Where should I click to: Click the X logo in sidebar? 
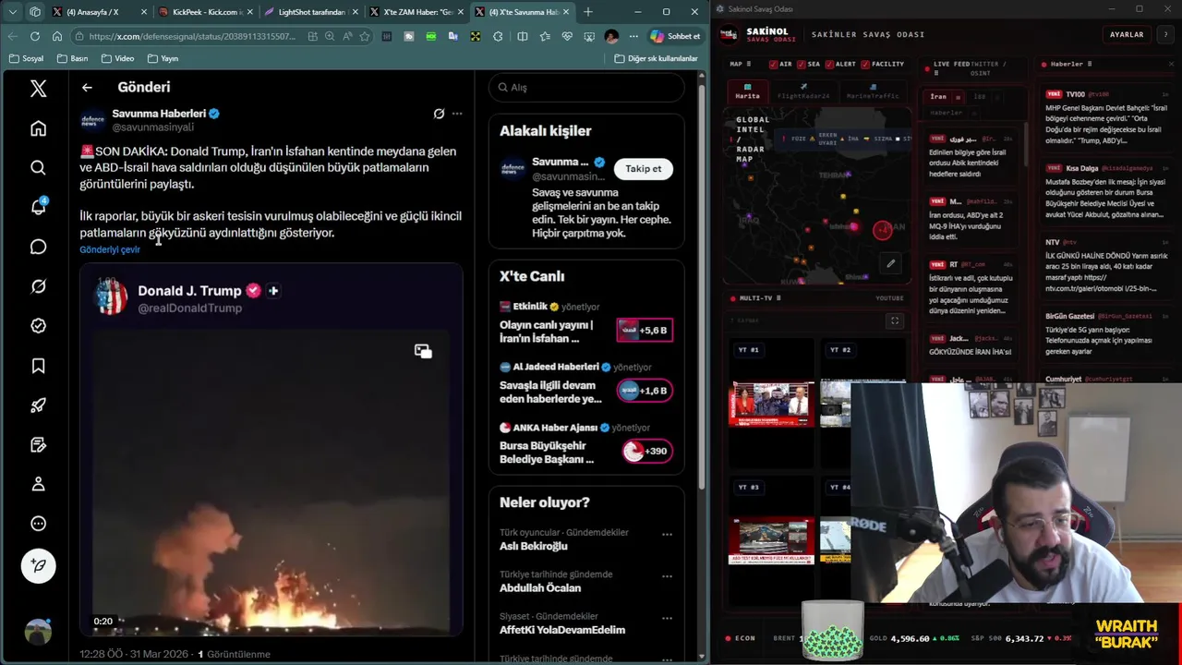(38, 88)
